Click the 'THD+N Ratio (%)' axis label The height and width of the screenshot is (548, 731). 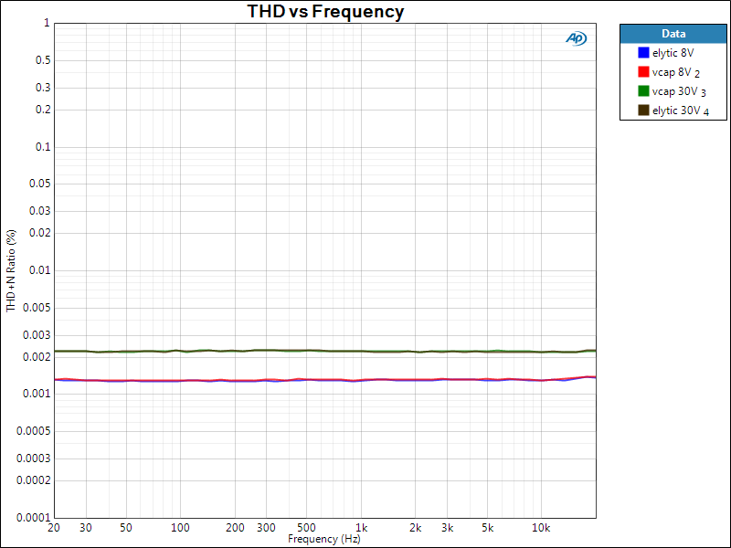click(x=11, y=270)
